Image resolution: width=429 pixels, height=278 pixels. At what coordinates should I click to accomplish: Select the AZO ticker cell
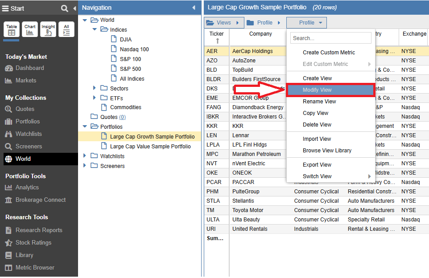216,61
